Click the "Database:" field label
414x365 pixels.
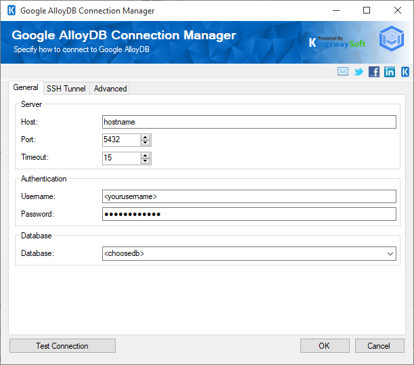pos(37,253)
